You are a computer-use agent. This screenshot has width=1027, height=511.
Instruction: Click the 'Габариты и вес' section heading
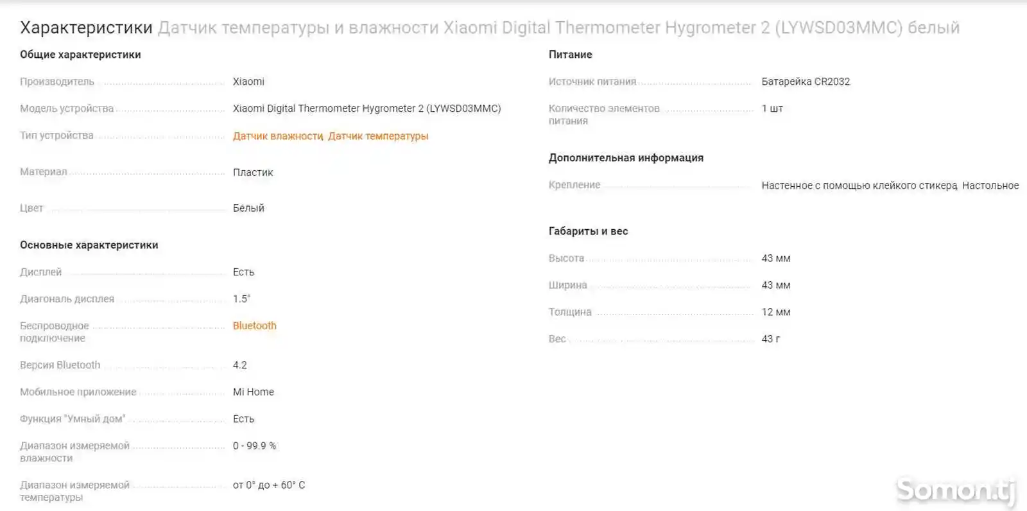coord(589,231)
